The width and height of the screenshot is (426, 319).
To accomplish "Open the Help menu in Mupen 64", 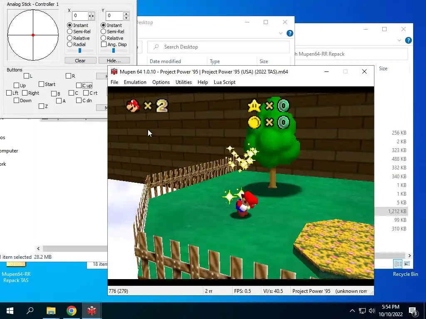I will 203,82.
